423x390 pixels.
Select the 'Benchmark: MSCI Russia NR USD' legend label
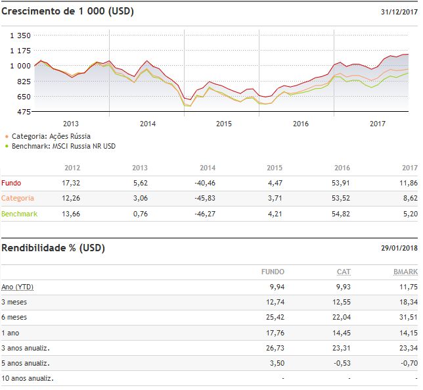click(x=63, y=146)
